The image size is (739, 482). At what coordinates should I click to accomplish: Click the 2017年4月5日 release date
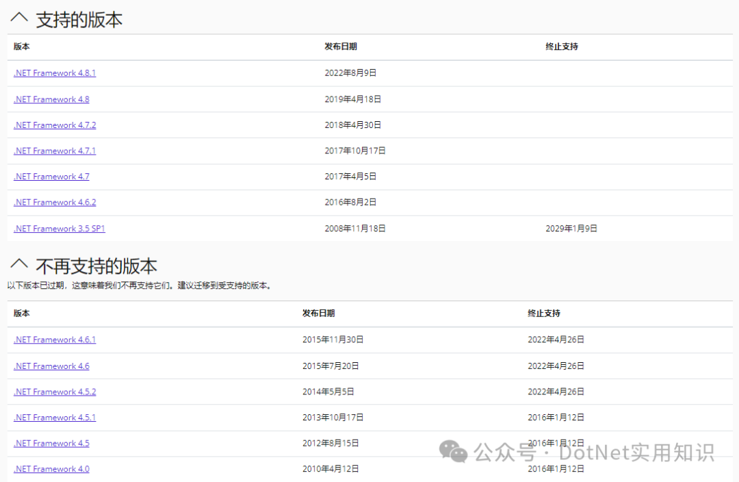(350, 177)
